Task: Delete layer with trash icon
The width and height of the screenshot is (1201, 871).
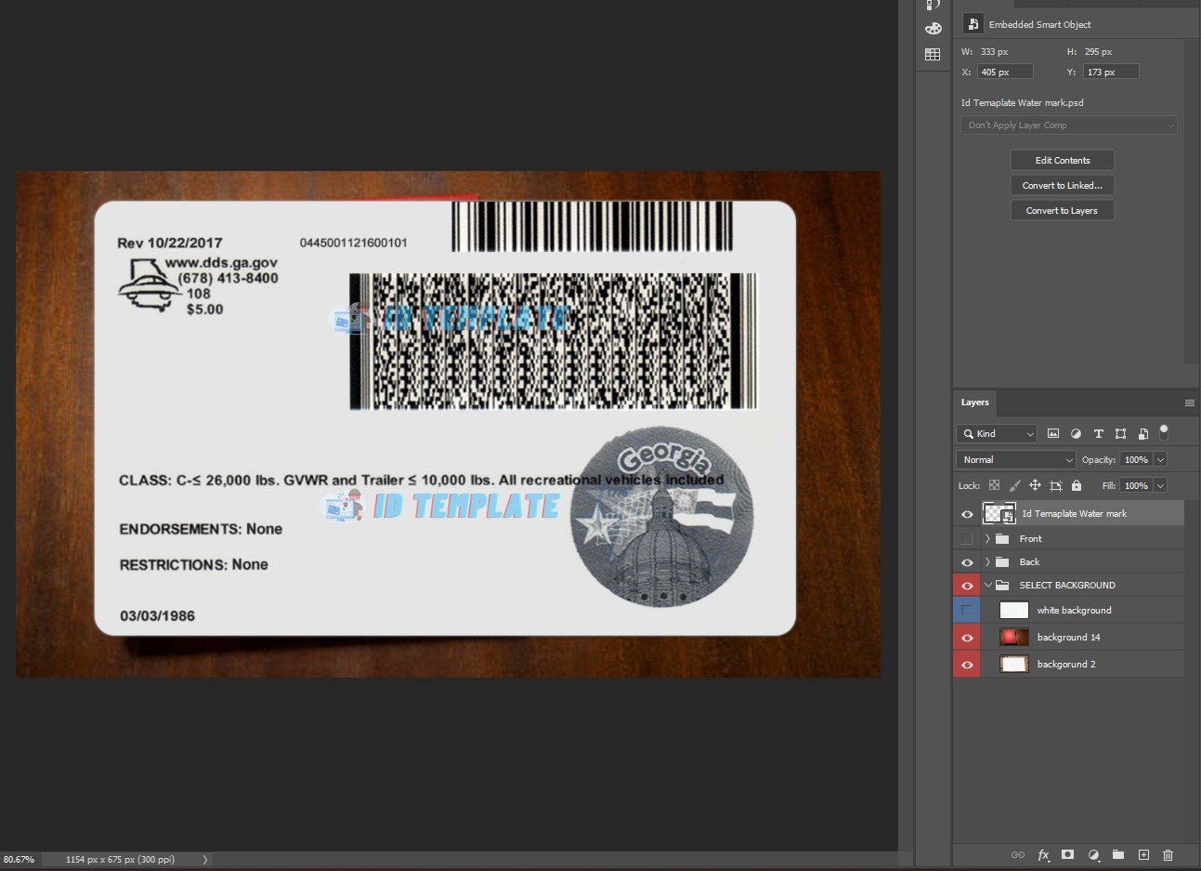Action: point(1168,854)
